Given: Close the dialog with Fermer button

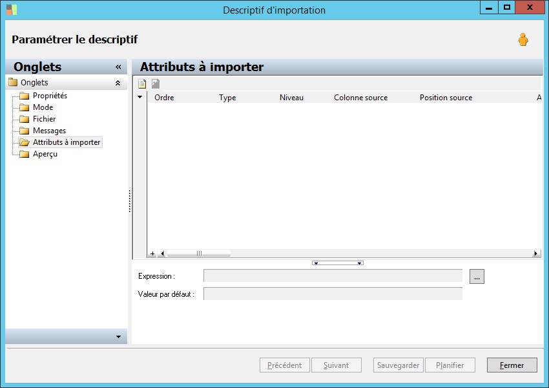Looking at the screenshot, I should [512, 365].
